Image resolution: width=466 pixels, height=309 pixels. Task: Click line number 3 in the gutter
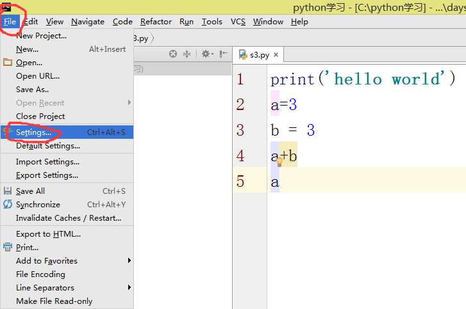point(240,130)
